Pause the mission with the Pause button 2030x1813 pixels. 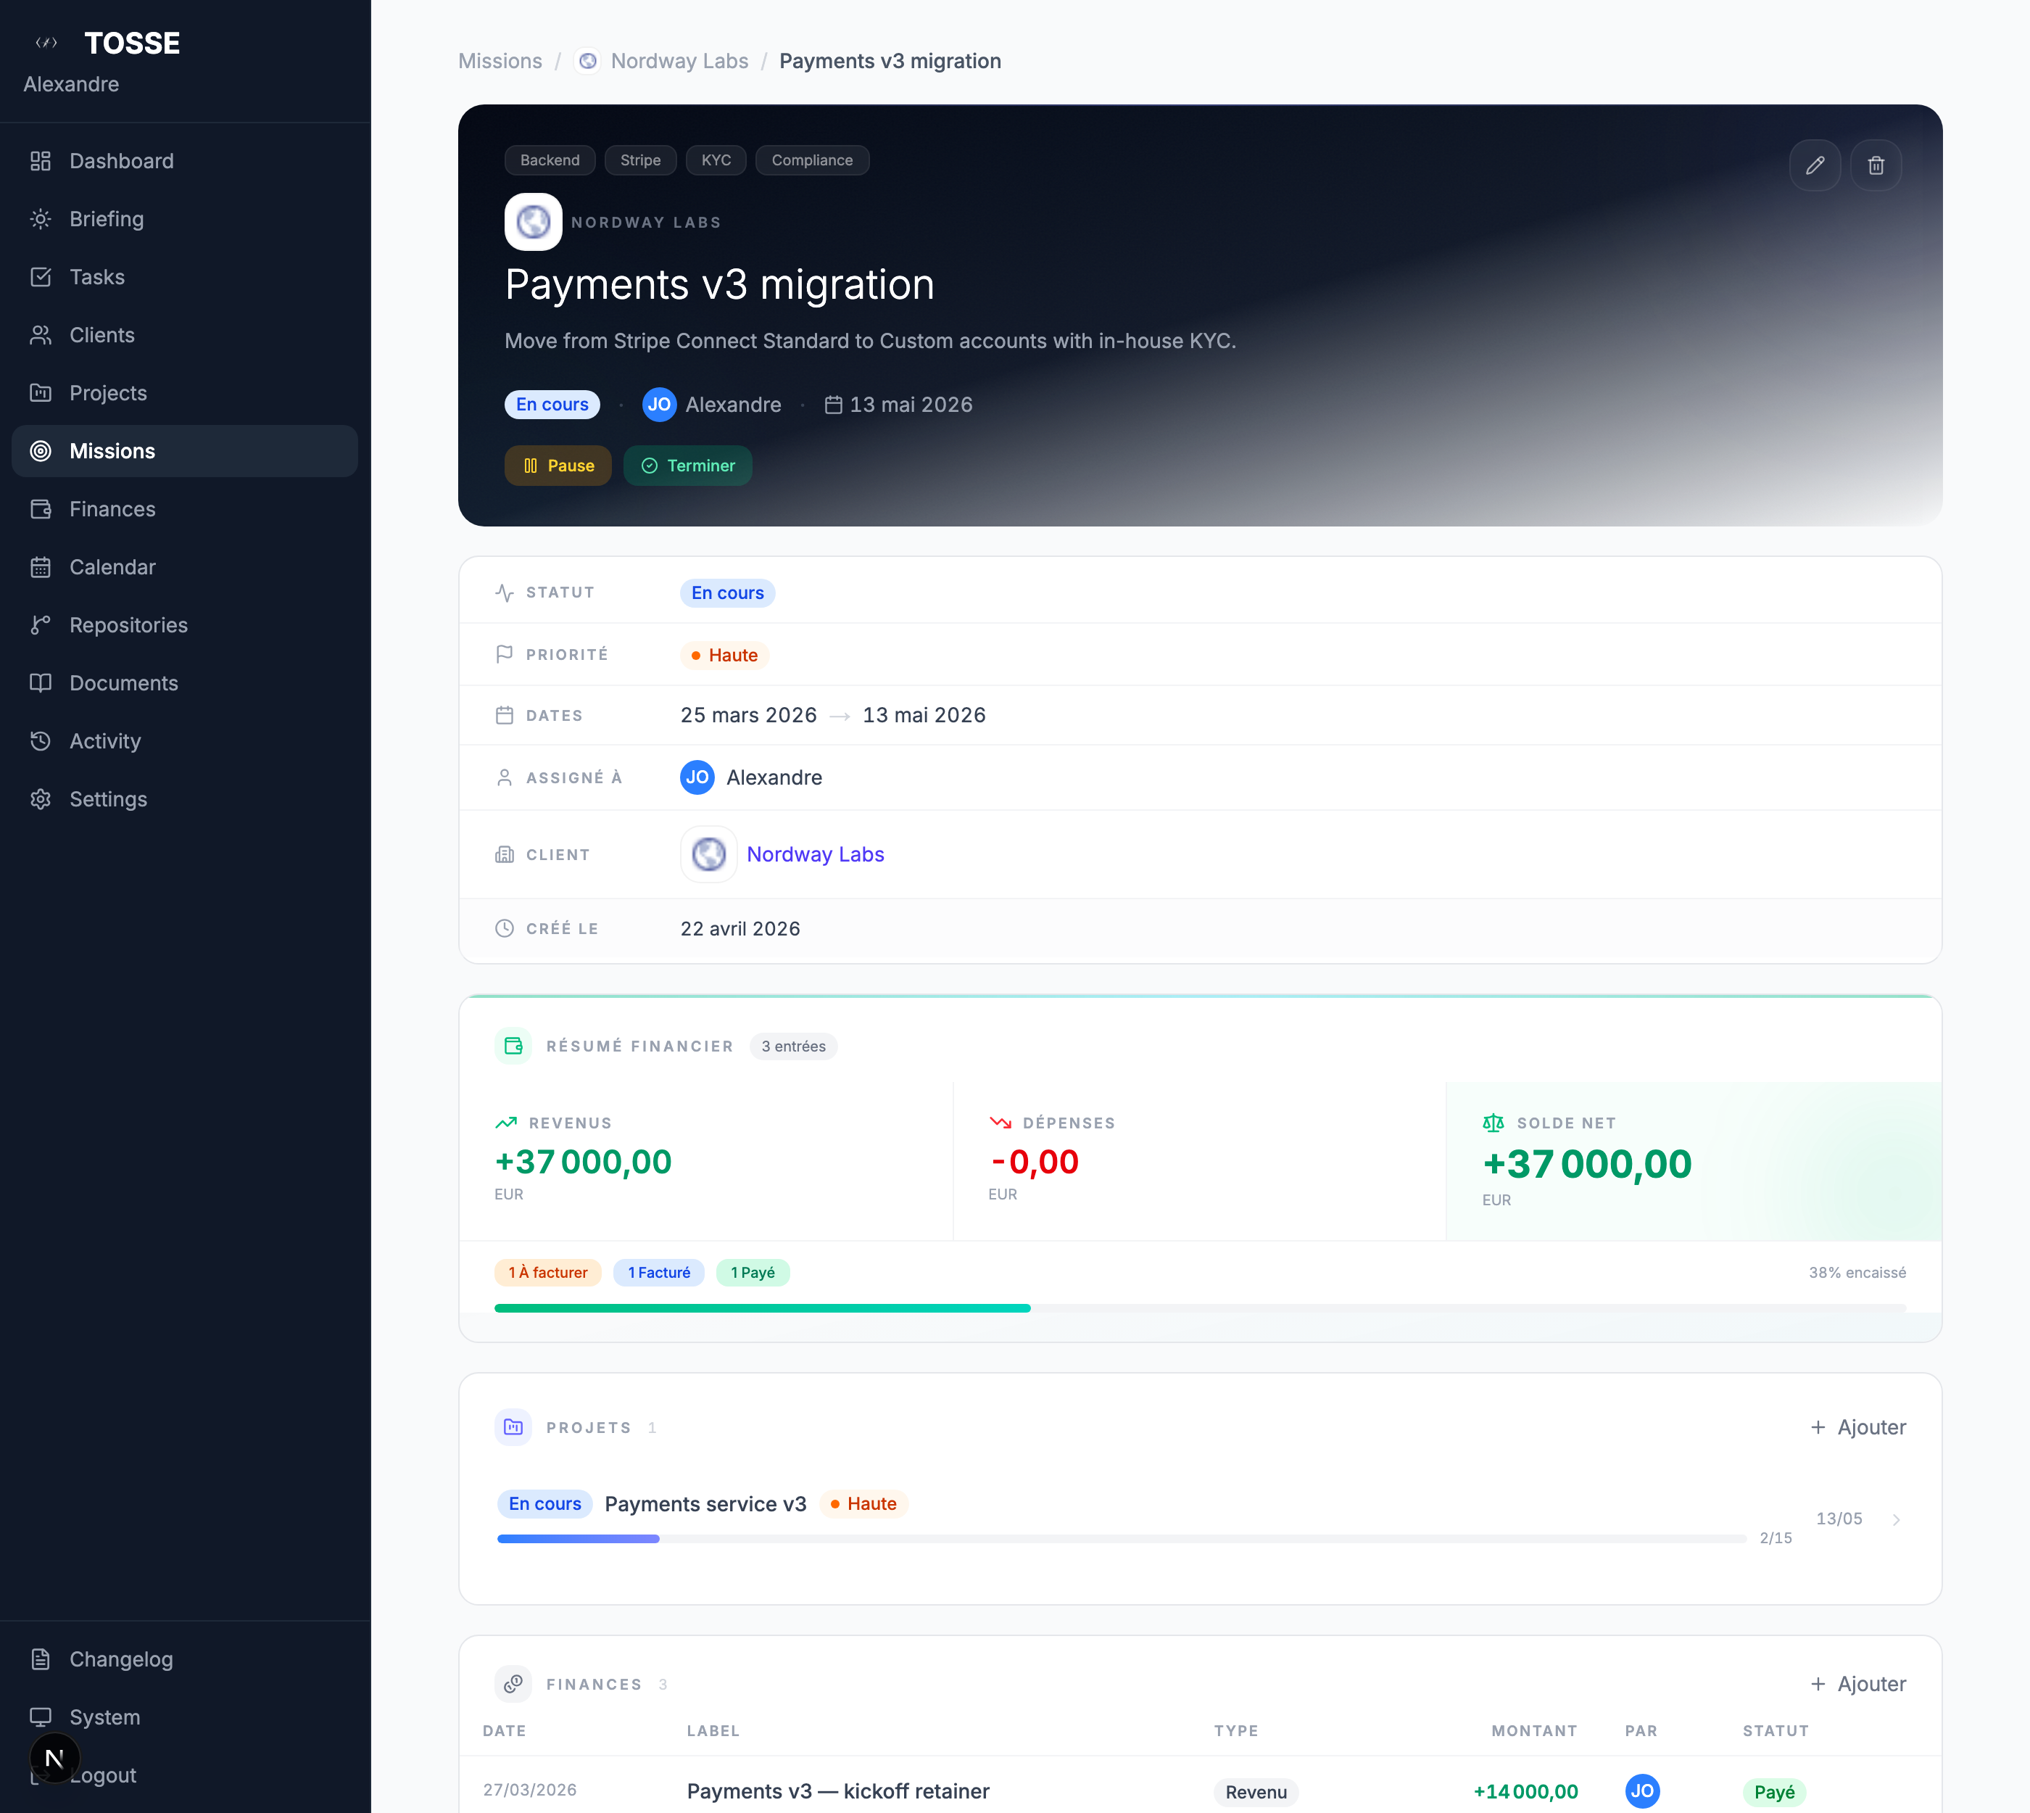point(558,465)
